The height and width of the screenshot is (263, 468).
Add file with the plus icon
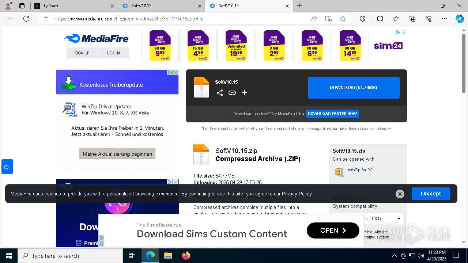pos(244,93)
